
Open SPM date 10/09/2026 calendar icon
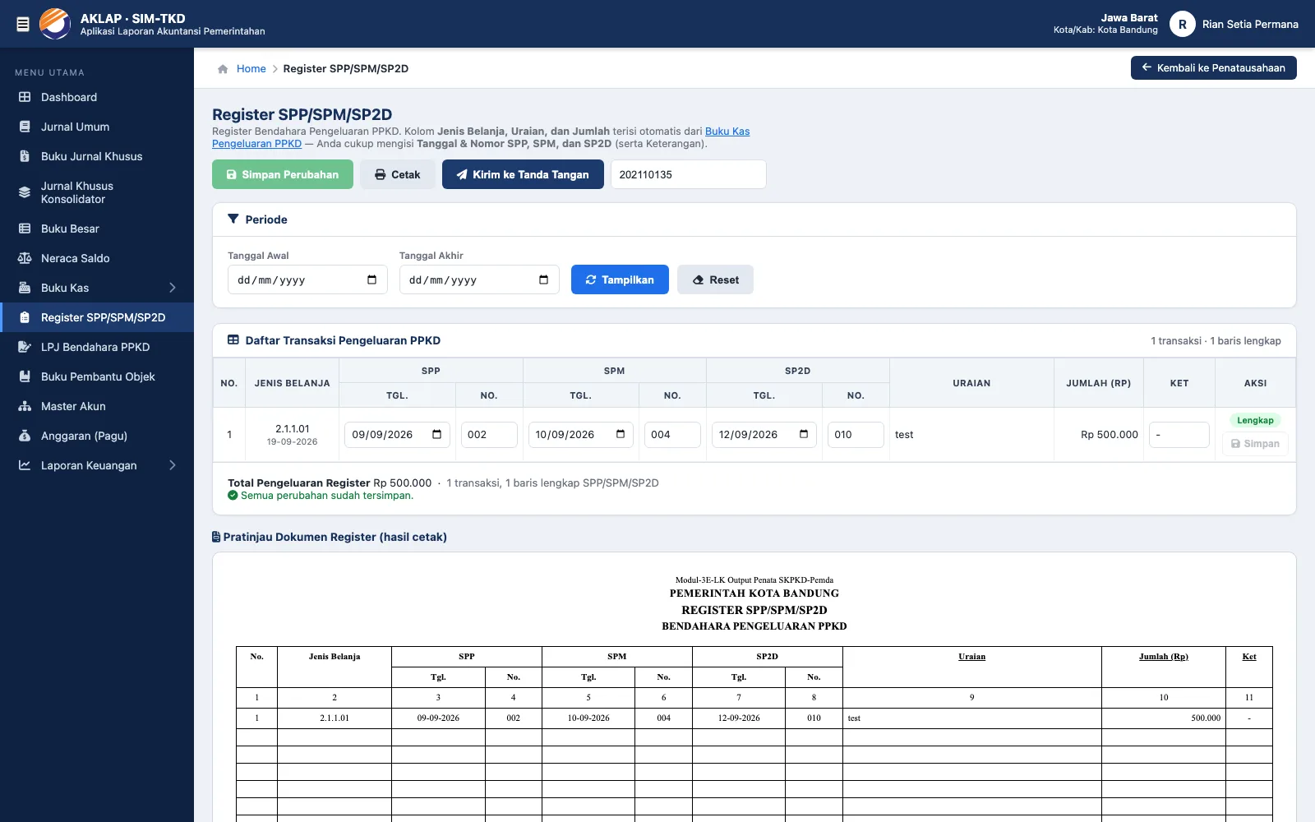[621, 434]
